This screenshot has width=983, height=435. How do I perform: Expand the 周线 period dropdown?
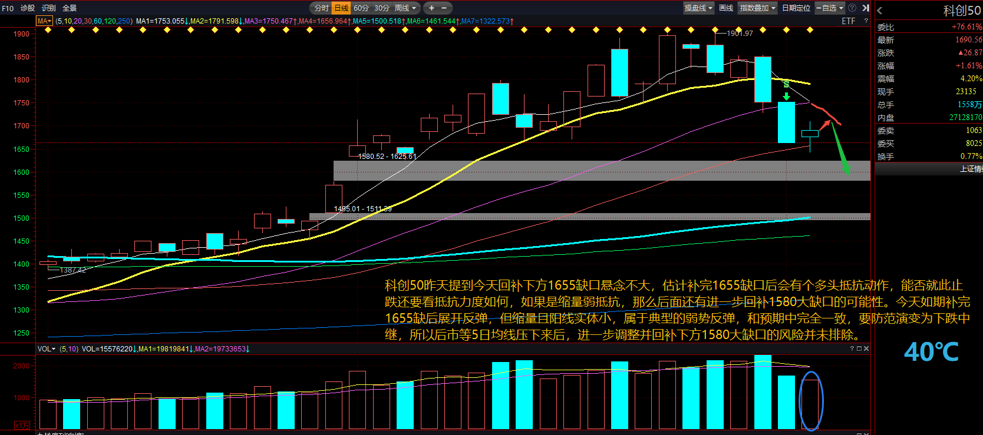pos(405,8)
